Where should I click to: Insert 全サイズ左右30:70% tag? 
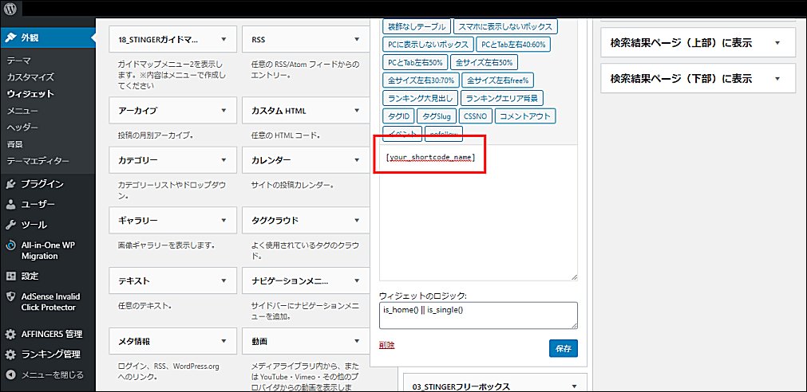(x=421, y=80)
